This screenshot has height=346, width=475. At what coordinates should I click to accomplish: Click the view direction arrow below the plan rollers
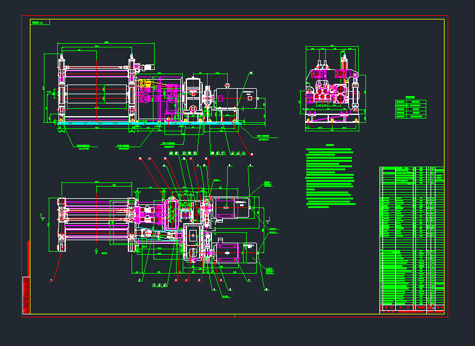[x=96, y=250]
